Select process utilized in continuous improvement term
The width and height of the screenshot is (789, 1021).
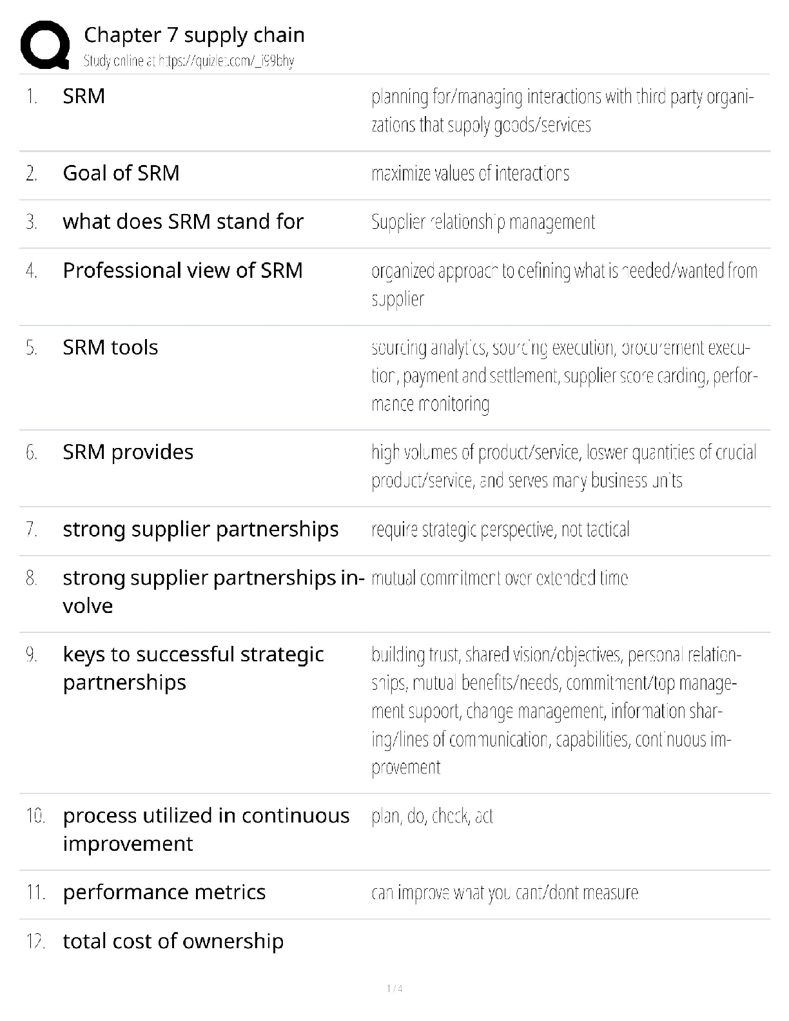(x=206, y=830)
